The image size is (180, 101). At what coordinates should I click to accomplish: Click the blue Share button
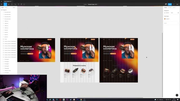170,4
